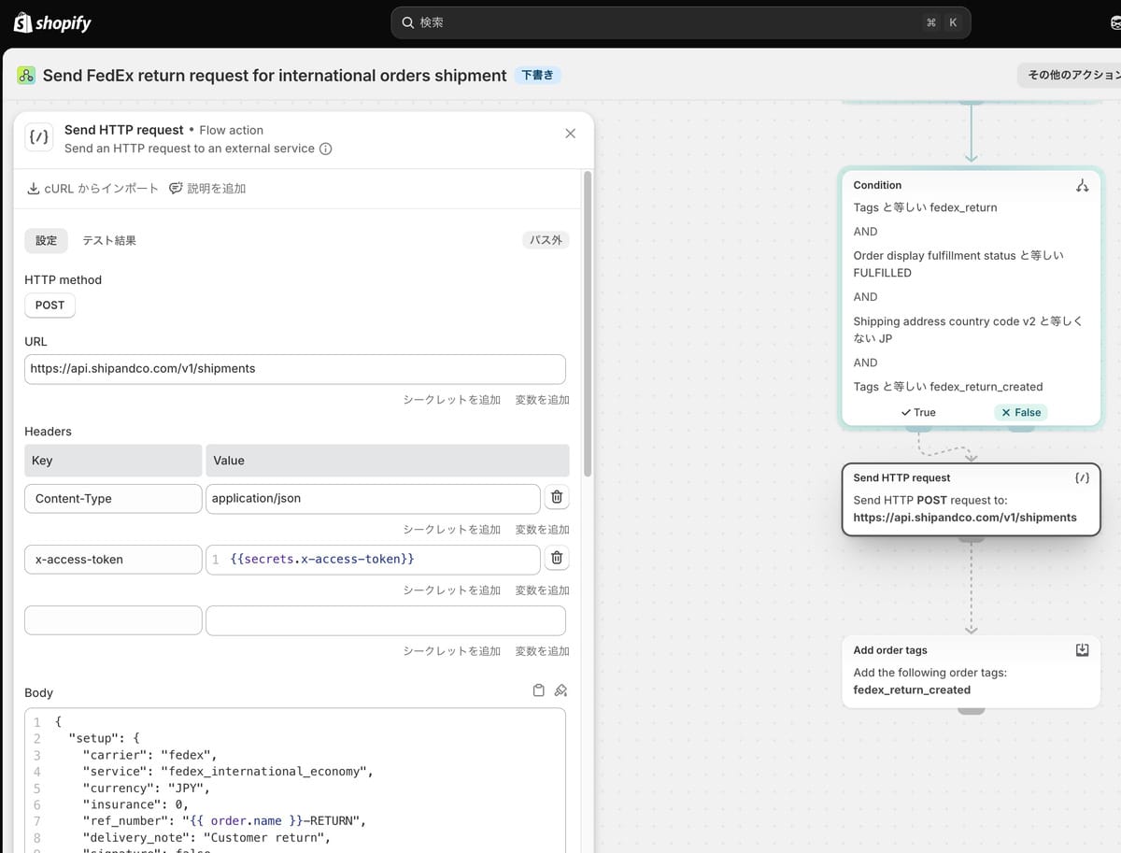
Task: Switch to the 設定 tab
Action: point(47,240)
